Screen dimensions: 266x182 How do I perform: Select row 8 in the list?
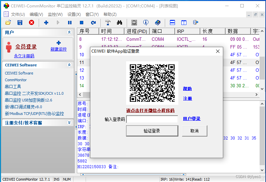pyautogui.click(x=169, y=39)
